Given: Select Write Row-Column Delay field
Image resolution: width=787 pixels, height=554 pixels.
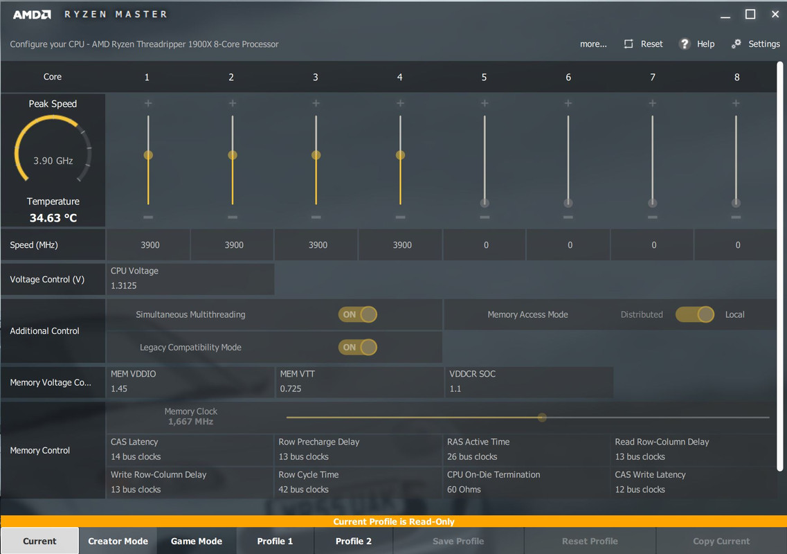Looking at the screenshot, I should point(190,482).
